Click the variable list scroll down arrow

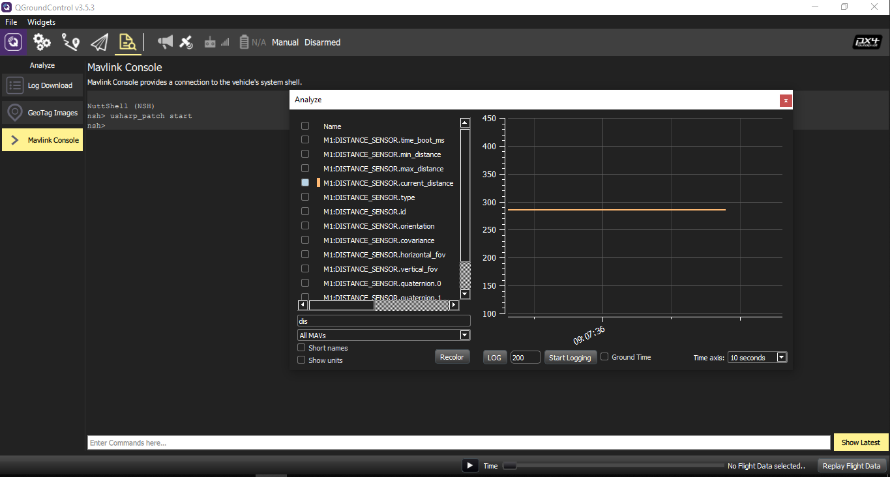tap(465, 295)
